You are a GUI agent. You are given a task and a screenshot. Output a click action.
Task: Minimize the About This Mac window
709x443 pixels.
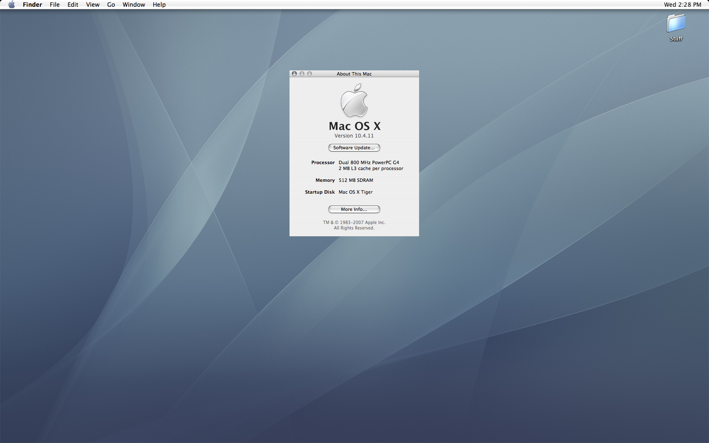(x=302, y=74)
